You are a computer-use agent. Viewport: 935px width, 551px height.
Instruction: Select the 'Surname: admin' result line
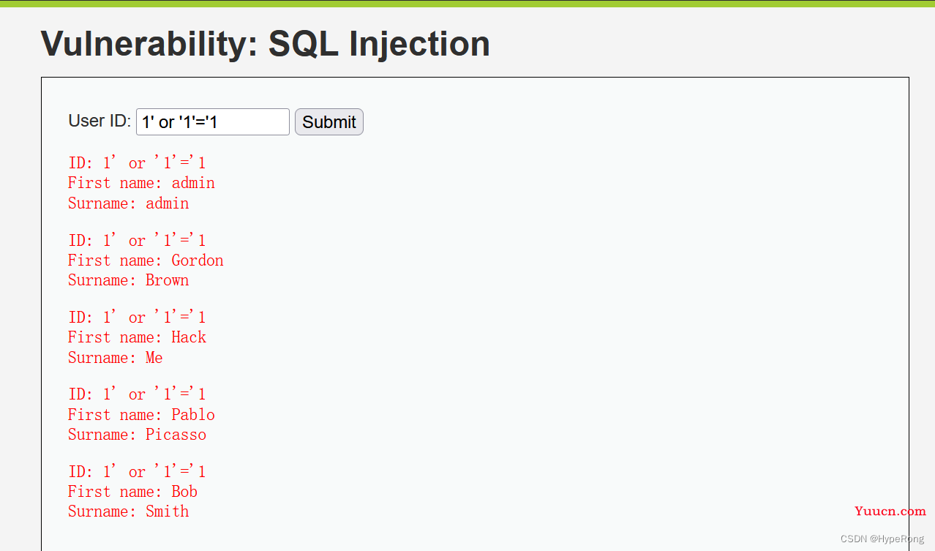128,203
